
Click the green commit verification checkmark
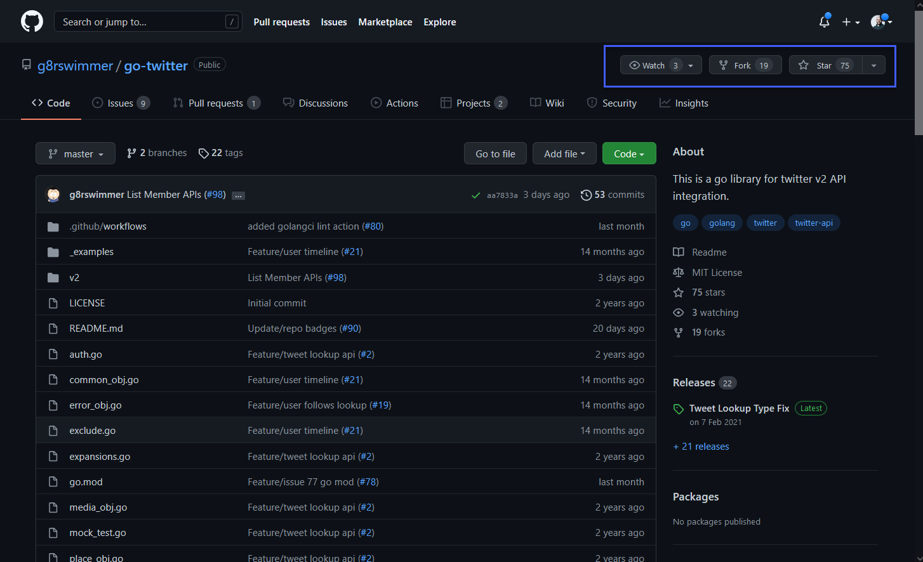476,195
